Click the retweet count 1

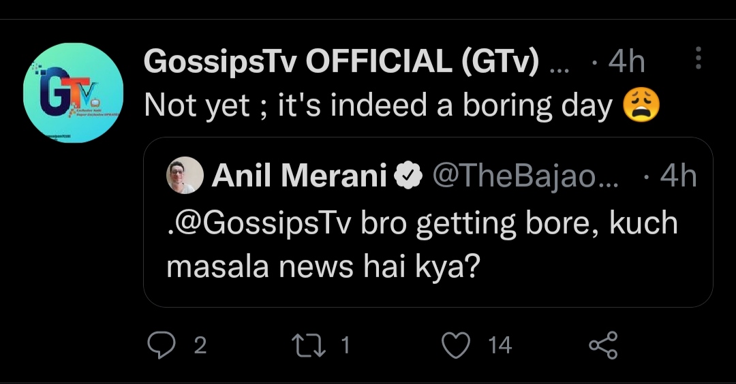point(345,346)
